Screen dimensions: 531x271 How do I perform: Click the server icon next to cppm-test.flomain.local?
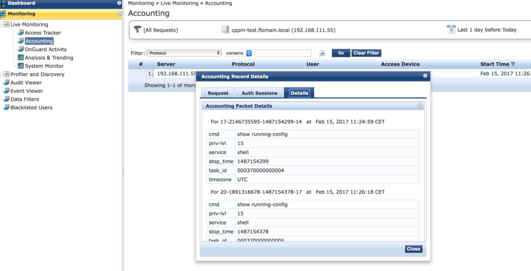coord(225,30)
